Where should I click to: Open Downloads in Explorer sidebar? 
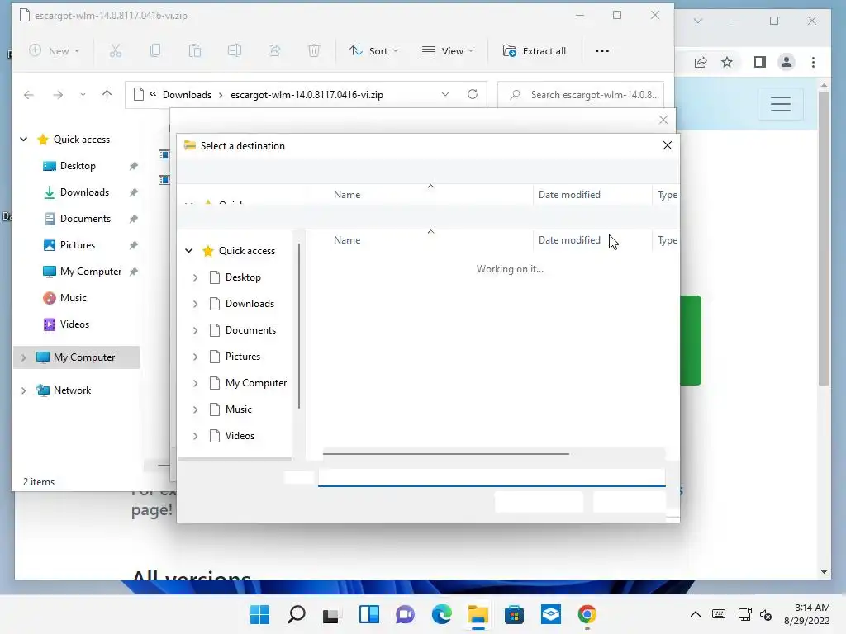(84, 192)
